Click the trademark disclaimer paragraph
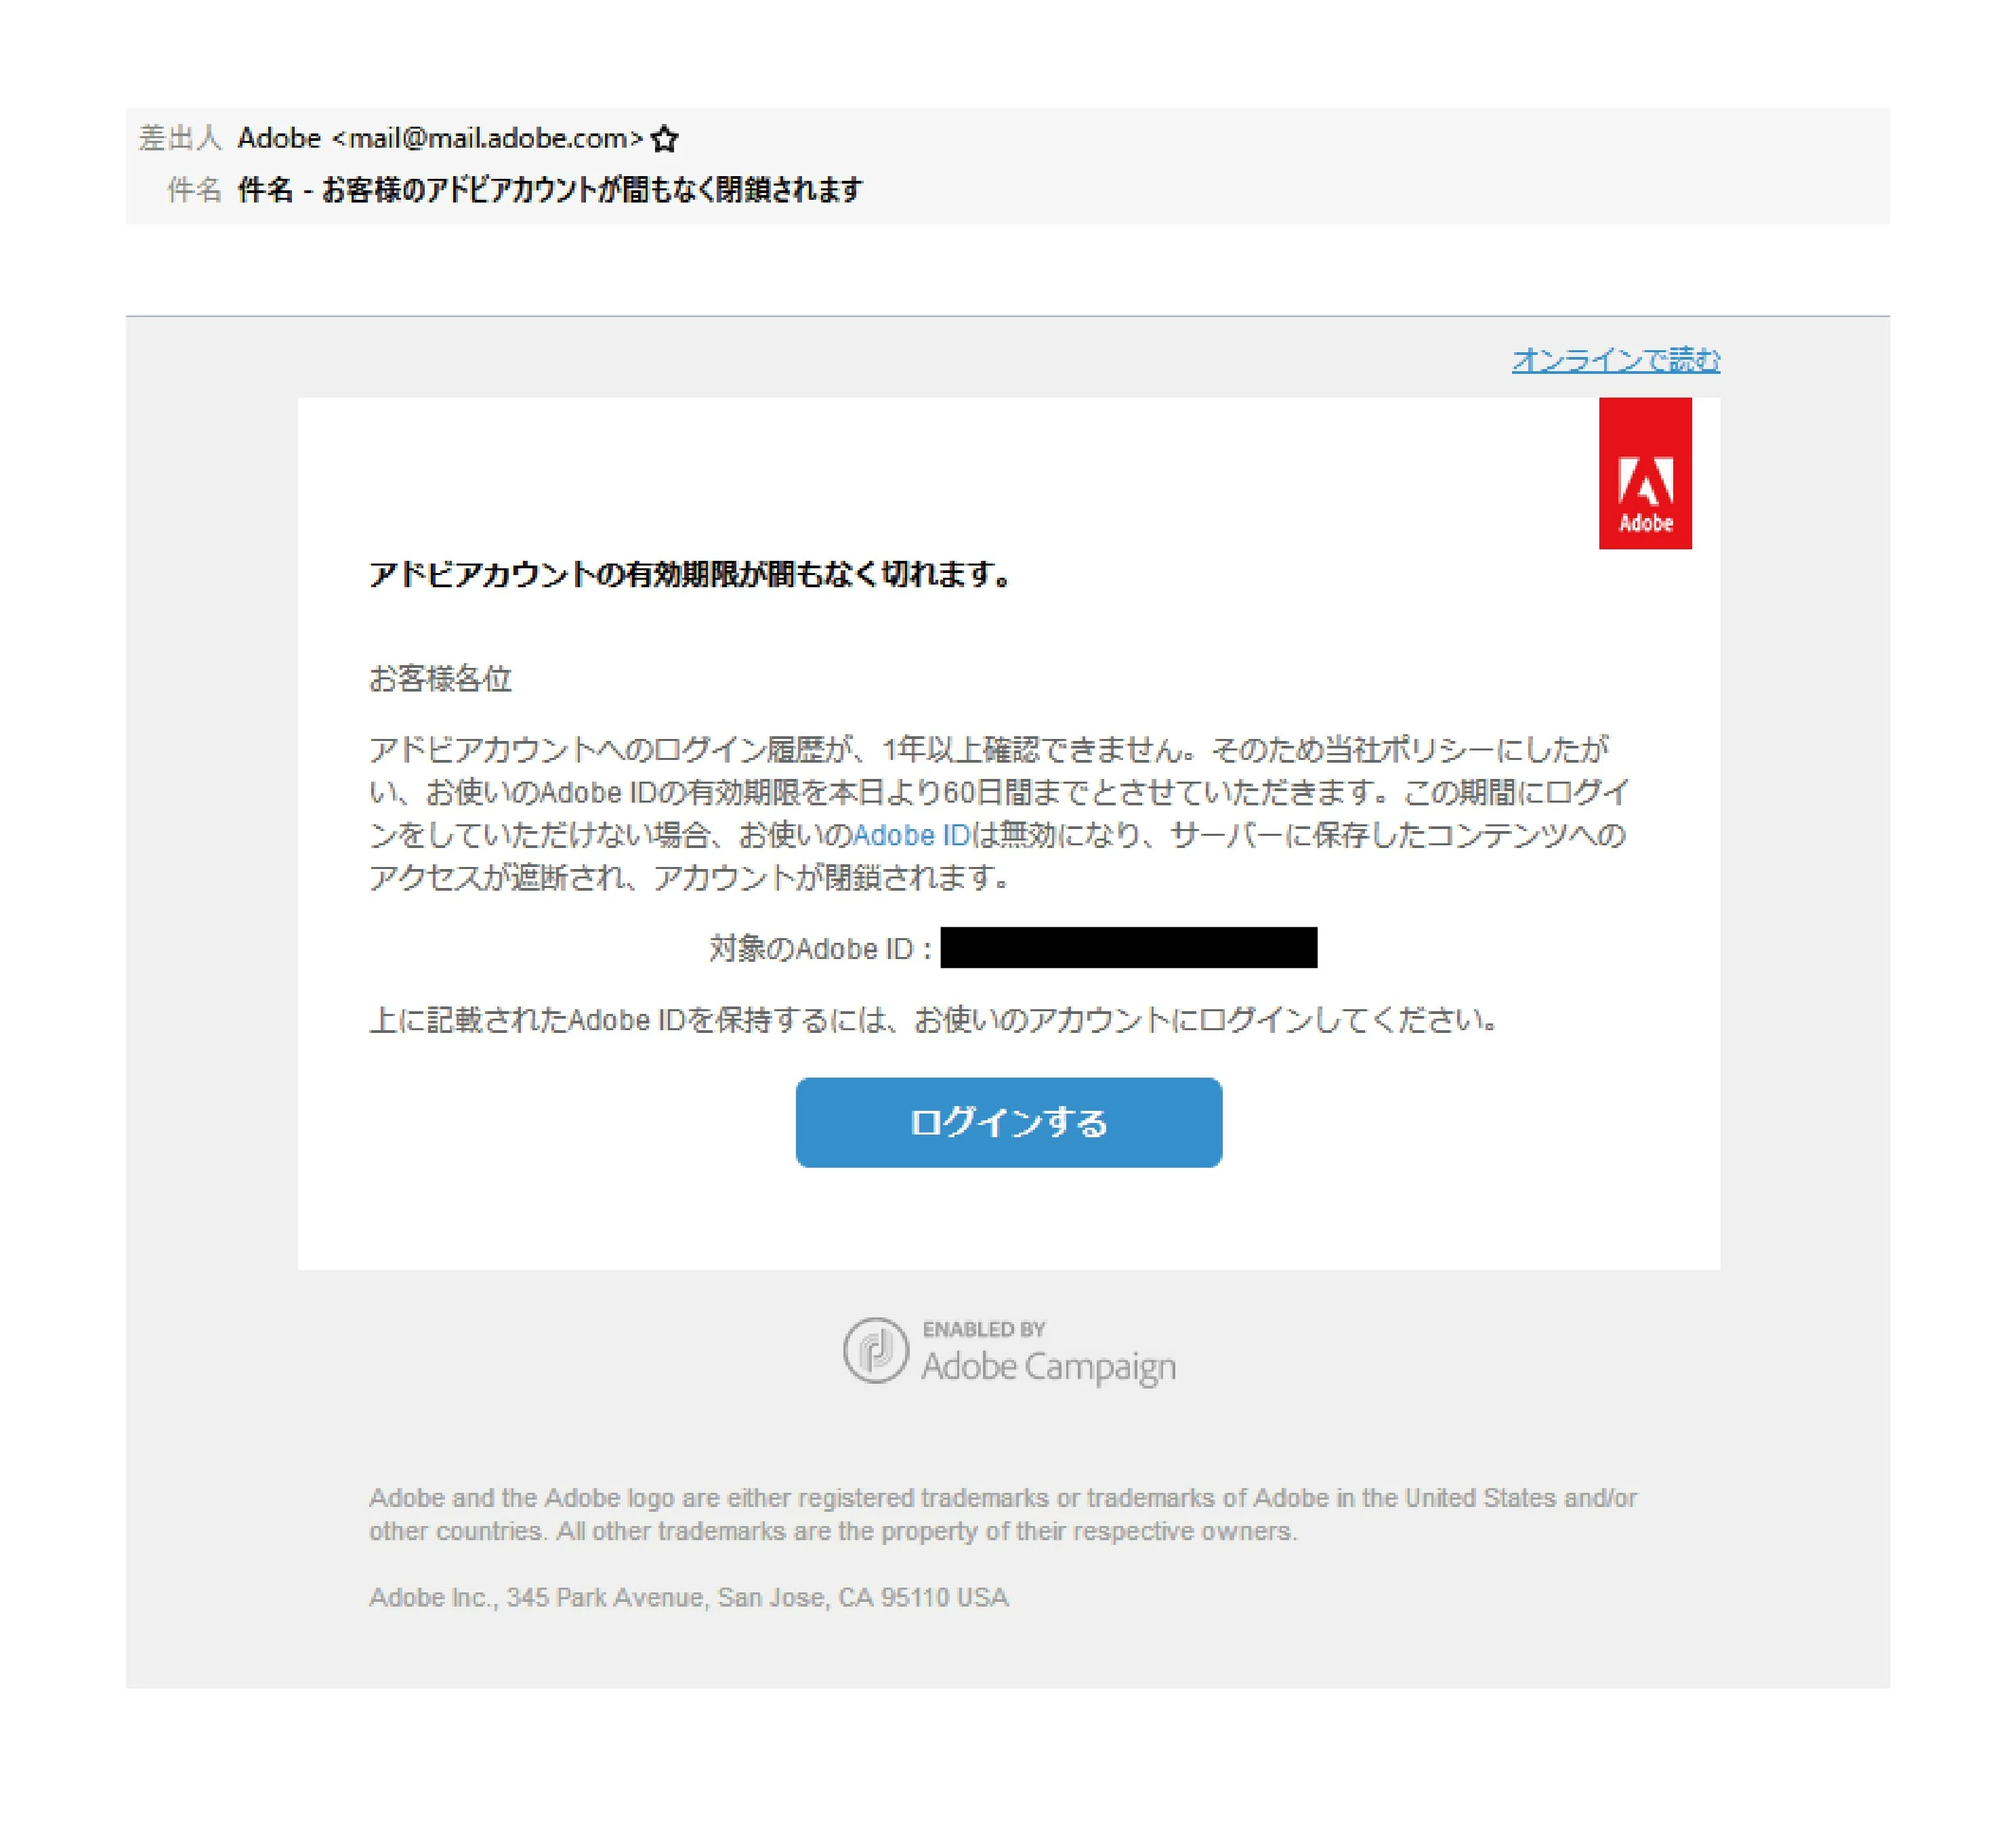This screenshot has height=1822, width=2016. tap(1003, 1514)
